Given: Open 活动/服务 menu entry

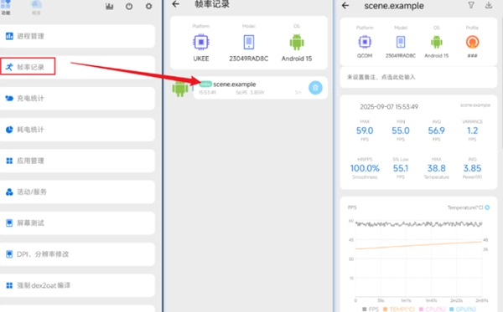Looking at the screenshot, I should (x=77, y=192).
